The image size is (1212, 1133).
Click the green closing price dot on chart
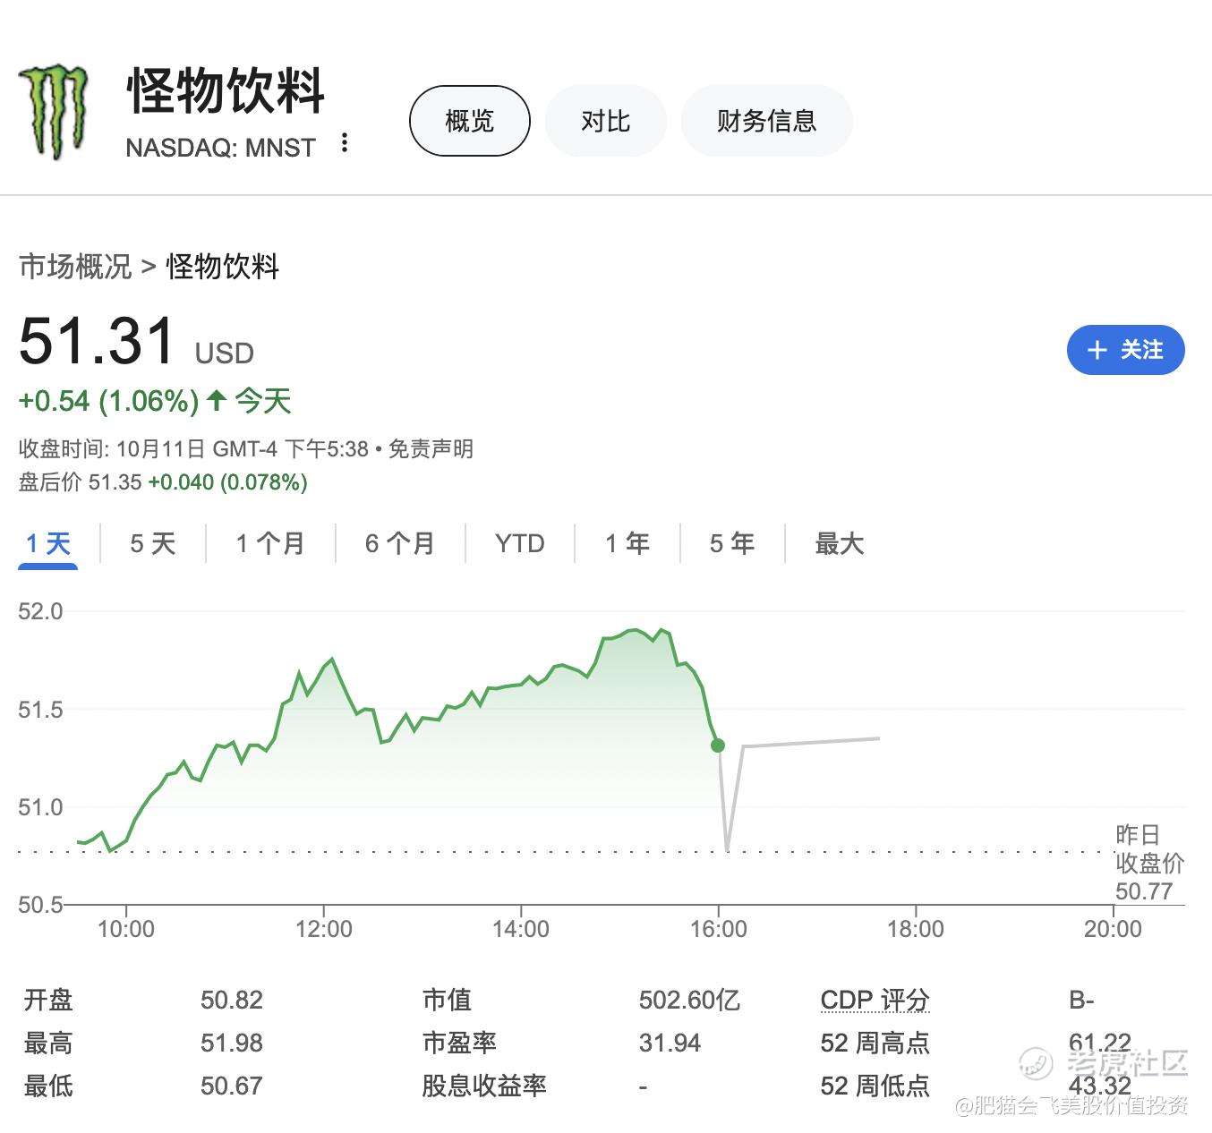[x=718, y=745]
